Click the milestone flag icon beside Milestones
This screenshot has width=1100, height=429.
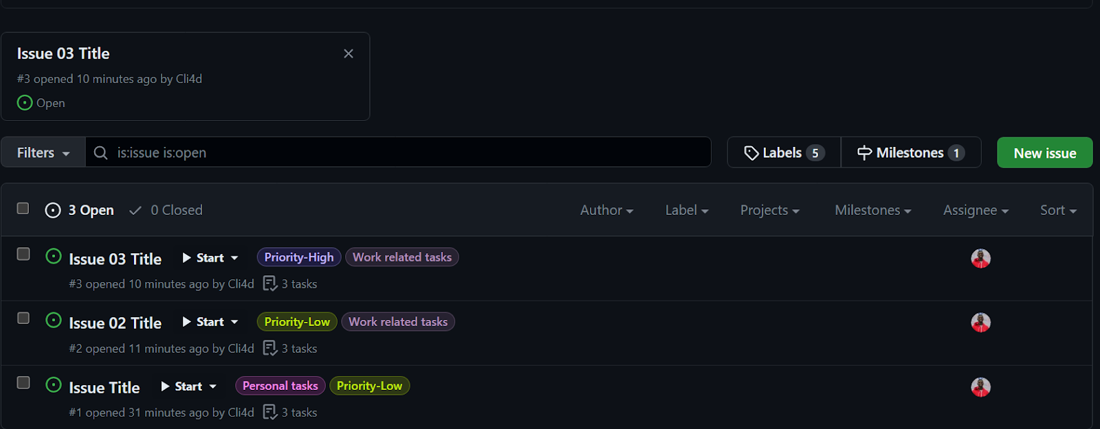(863, 152)
